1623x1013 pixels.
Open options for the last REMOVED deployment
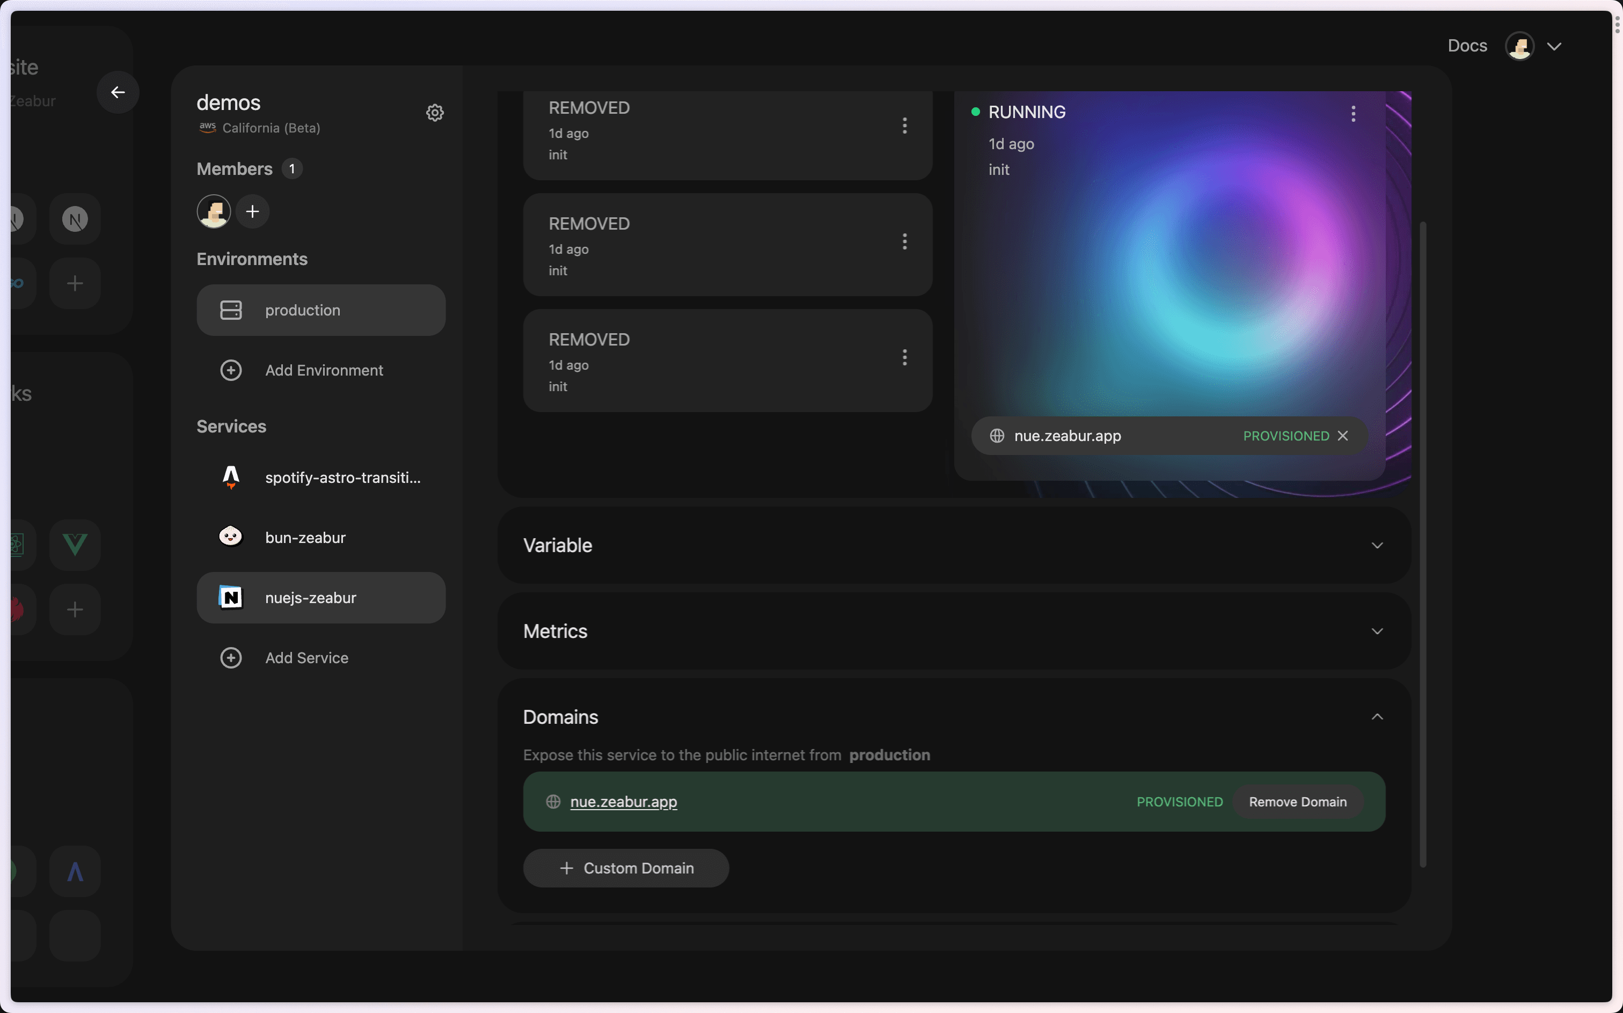pos(905,357)
